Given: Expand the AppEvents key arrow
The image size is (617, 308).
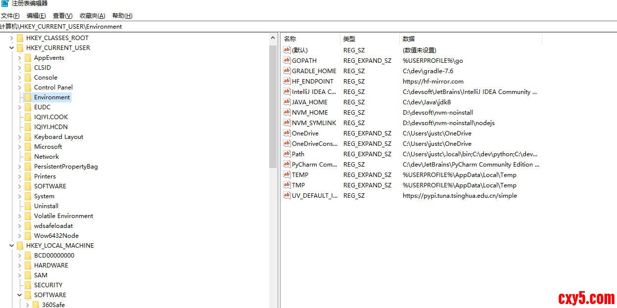Looking at the screenshot, I should 20,58.
